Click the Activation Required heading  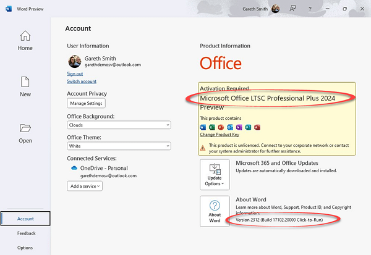tap(224, 88)
